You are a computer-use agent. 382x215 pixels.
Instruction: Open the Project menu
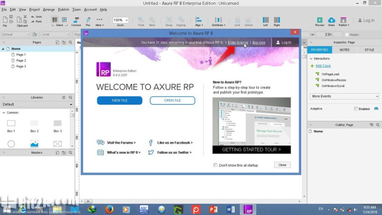[34, 9]
